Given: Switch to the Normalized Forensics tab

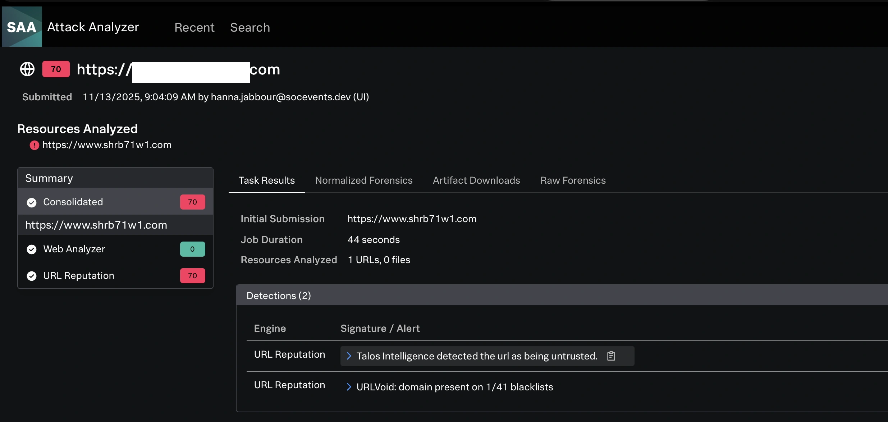Looking at the screenshot, I should pyautogui.click(x=363, y=180).
